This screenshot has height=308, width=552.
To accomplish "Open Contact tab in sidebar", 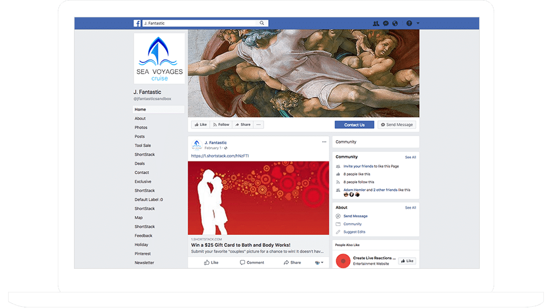I will point(142,173).
